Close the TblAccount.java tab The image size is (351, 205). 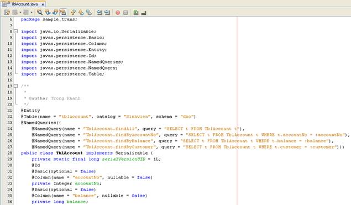(43, 4)
